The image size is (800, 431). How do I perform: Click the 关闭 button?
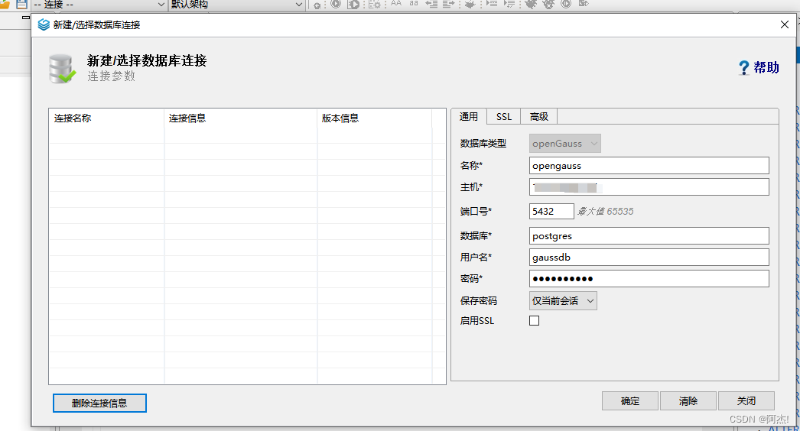tap(746, 401)
